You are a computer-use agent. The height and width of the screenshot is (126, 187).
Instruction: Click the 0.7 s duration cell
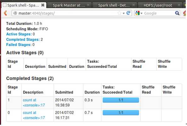(88, 113)
